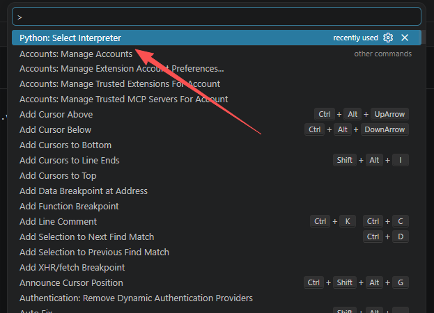Run Python: Select Interpreter command
Screen dimensions: 434x313
click(x=217, y=38)
